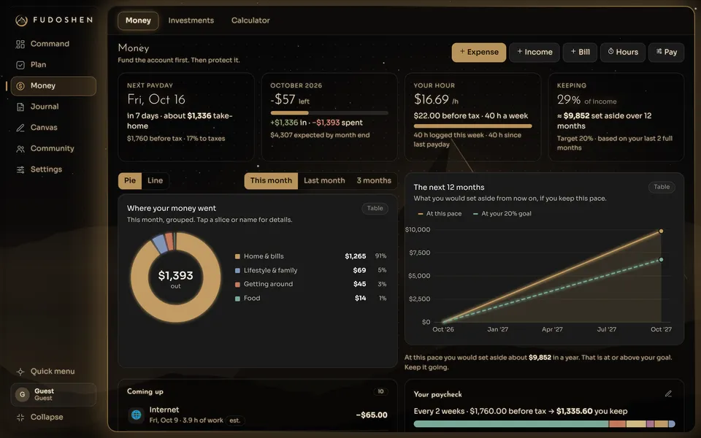Open Command via its grid icon
This screenshot has width=701, height=438.
click(x=20, y=44)
